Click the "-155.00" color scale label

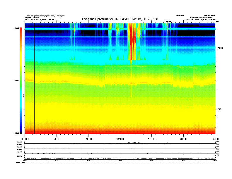click(16, 133)
